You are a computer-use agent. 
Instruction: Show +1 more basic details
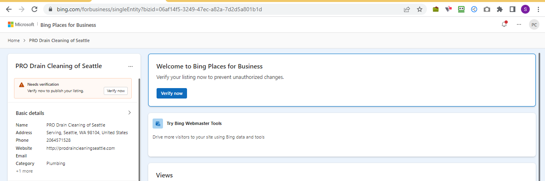(24, 171)
